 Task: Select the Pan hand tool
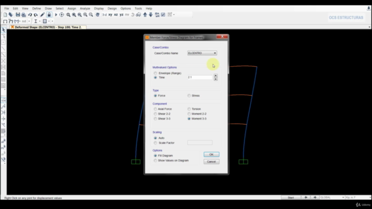point(98,15)
